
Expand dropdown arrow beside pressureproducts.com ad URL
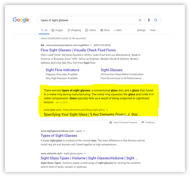pyautogui.click(x=91, y=45)
